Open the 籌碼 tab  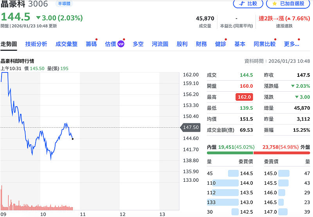pyautogui.click(x=91, y=44)
